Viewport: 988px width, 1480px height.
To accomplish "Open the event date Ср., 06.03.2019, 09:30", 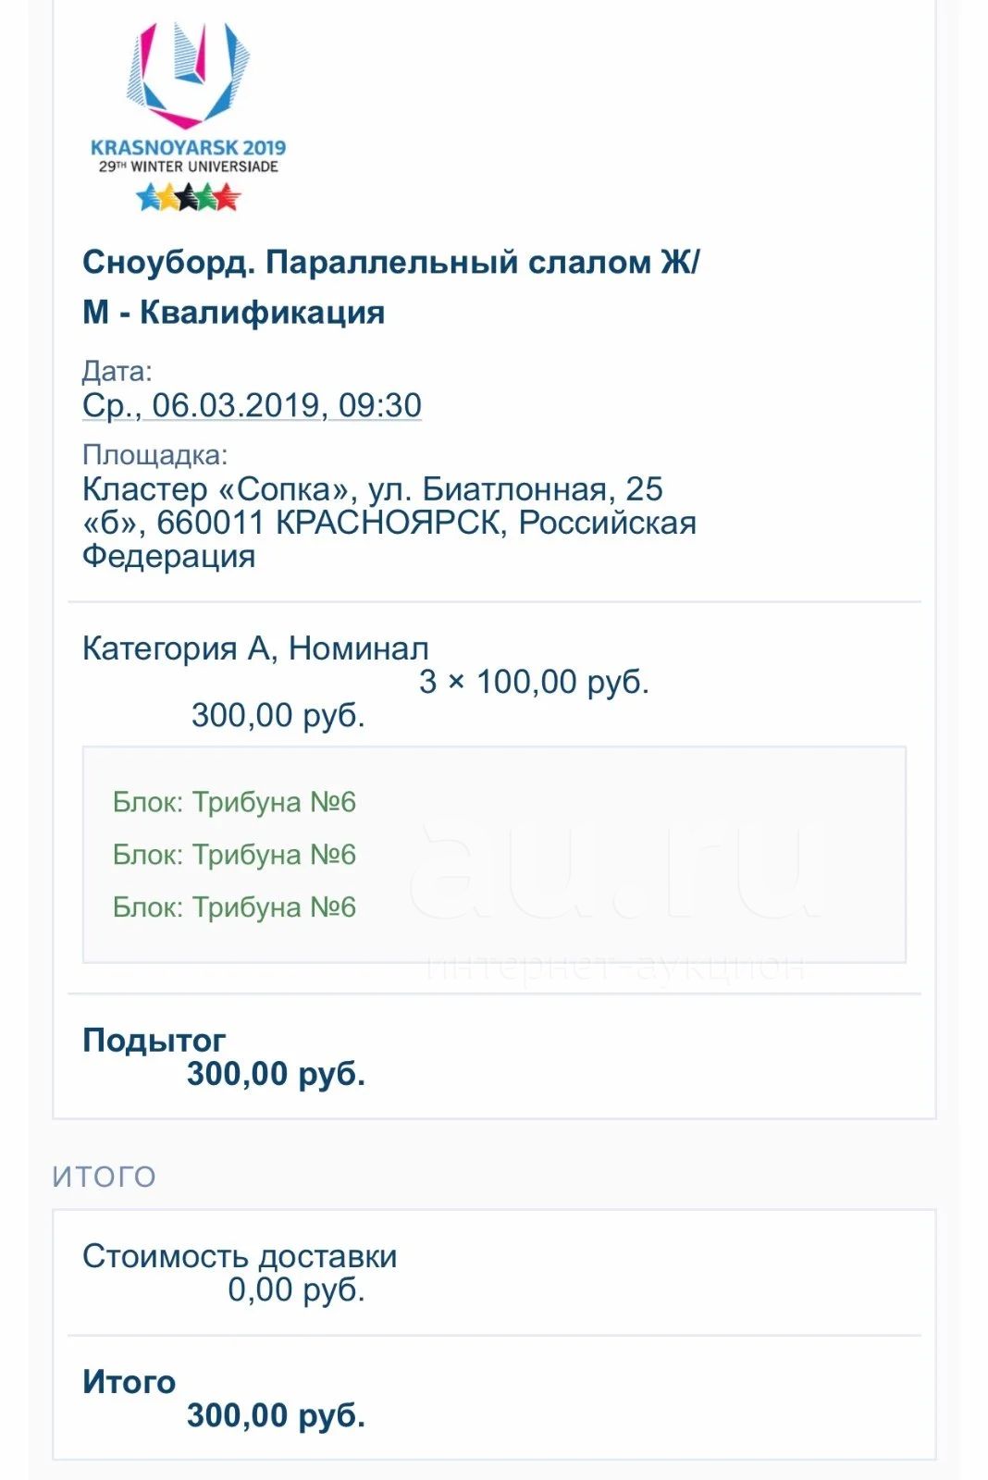I will pos(252,405).
